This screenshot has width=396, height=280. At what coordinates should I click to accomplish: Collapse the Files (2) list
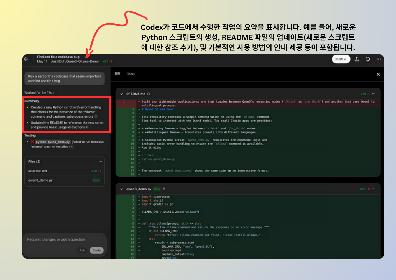[x=101, y=162]
